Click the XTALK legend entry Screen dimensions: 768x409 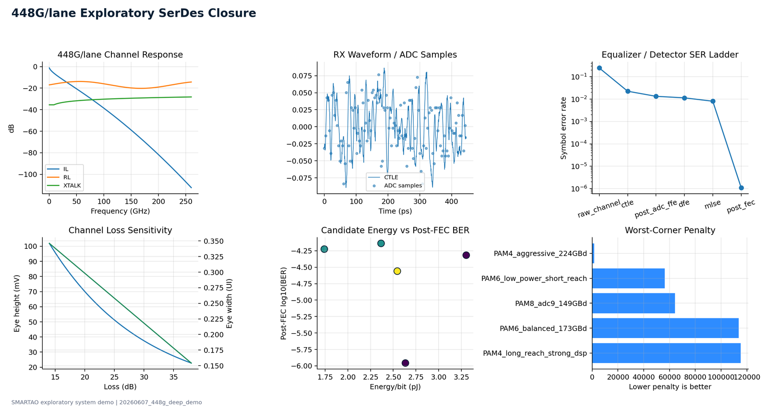64,186
